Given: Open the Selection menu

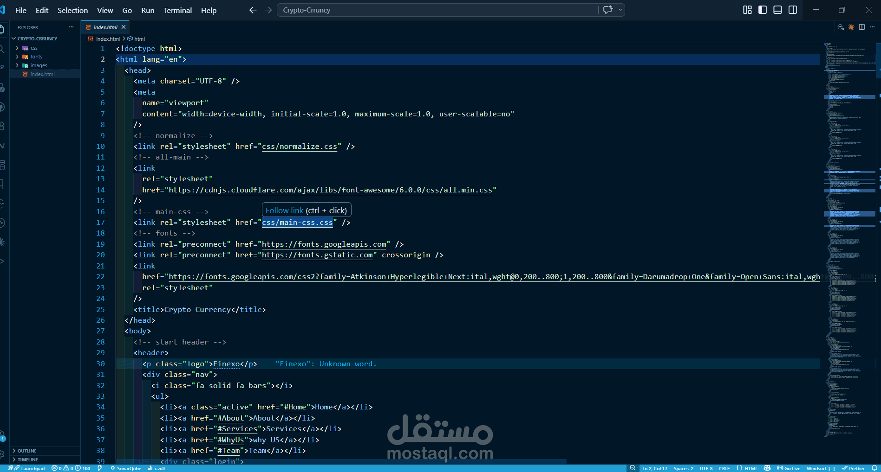Looking at the screenshot, I should click(72, 10).
